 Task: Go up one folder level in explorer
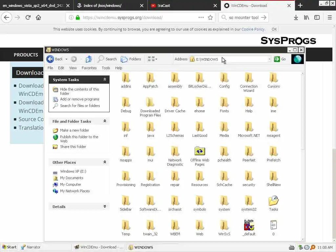pos(89,59)
